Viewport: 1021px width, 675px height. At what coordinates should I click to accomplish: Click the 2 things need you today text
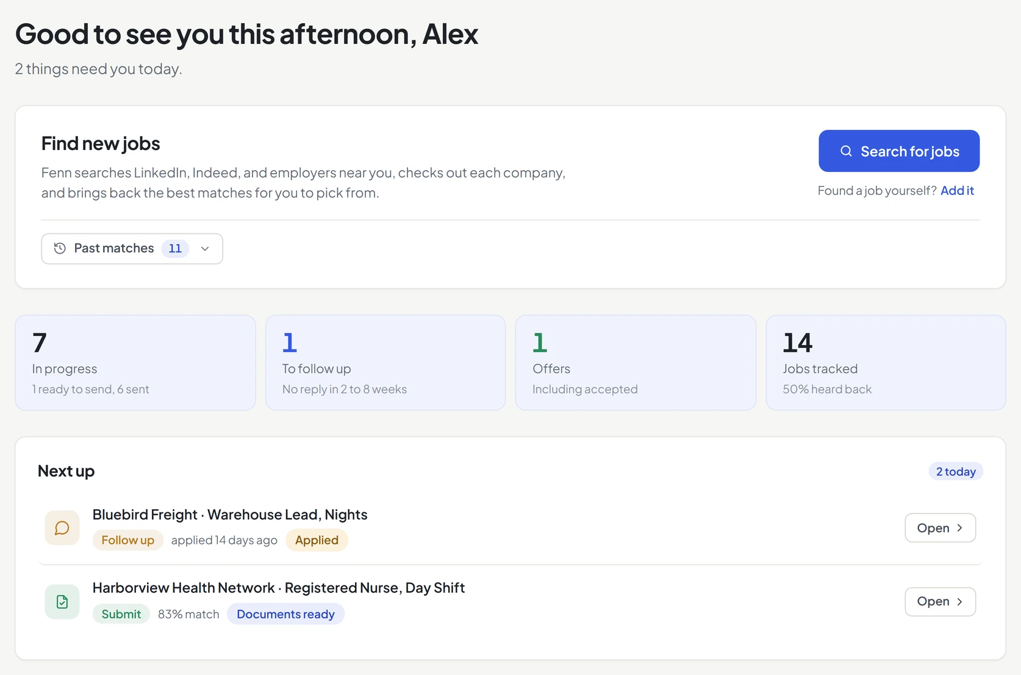point(98,69)
